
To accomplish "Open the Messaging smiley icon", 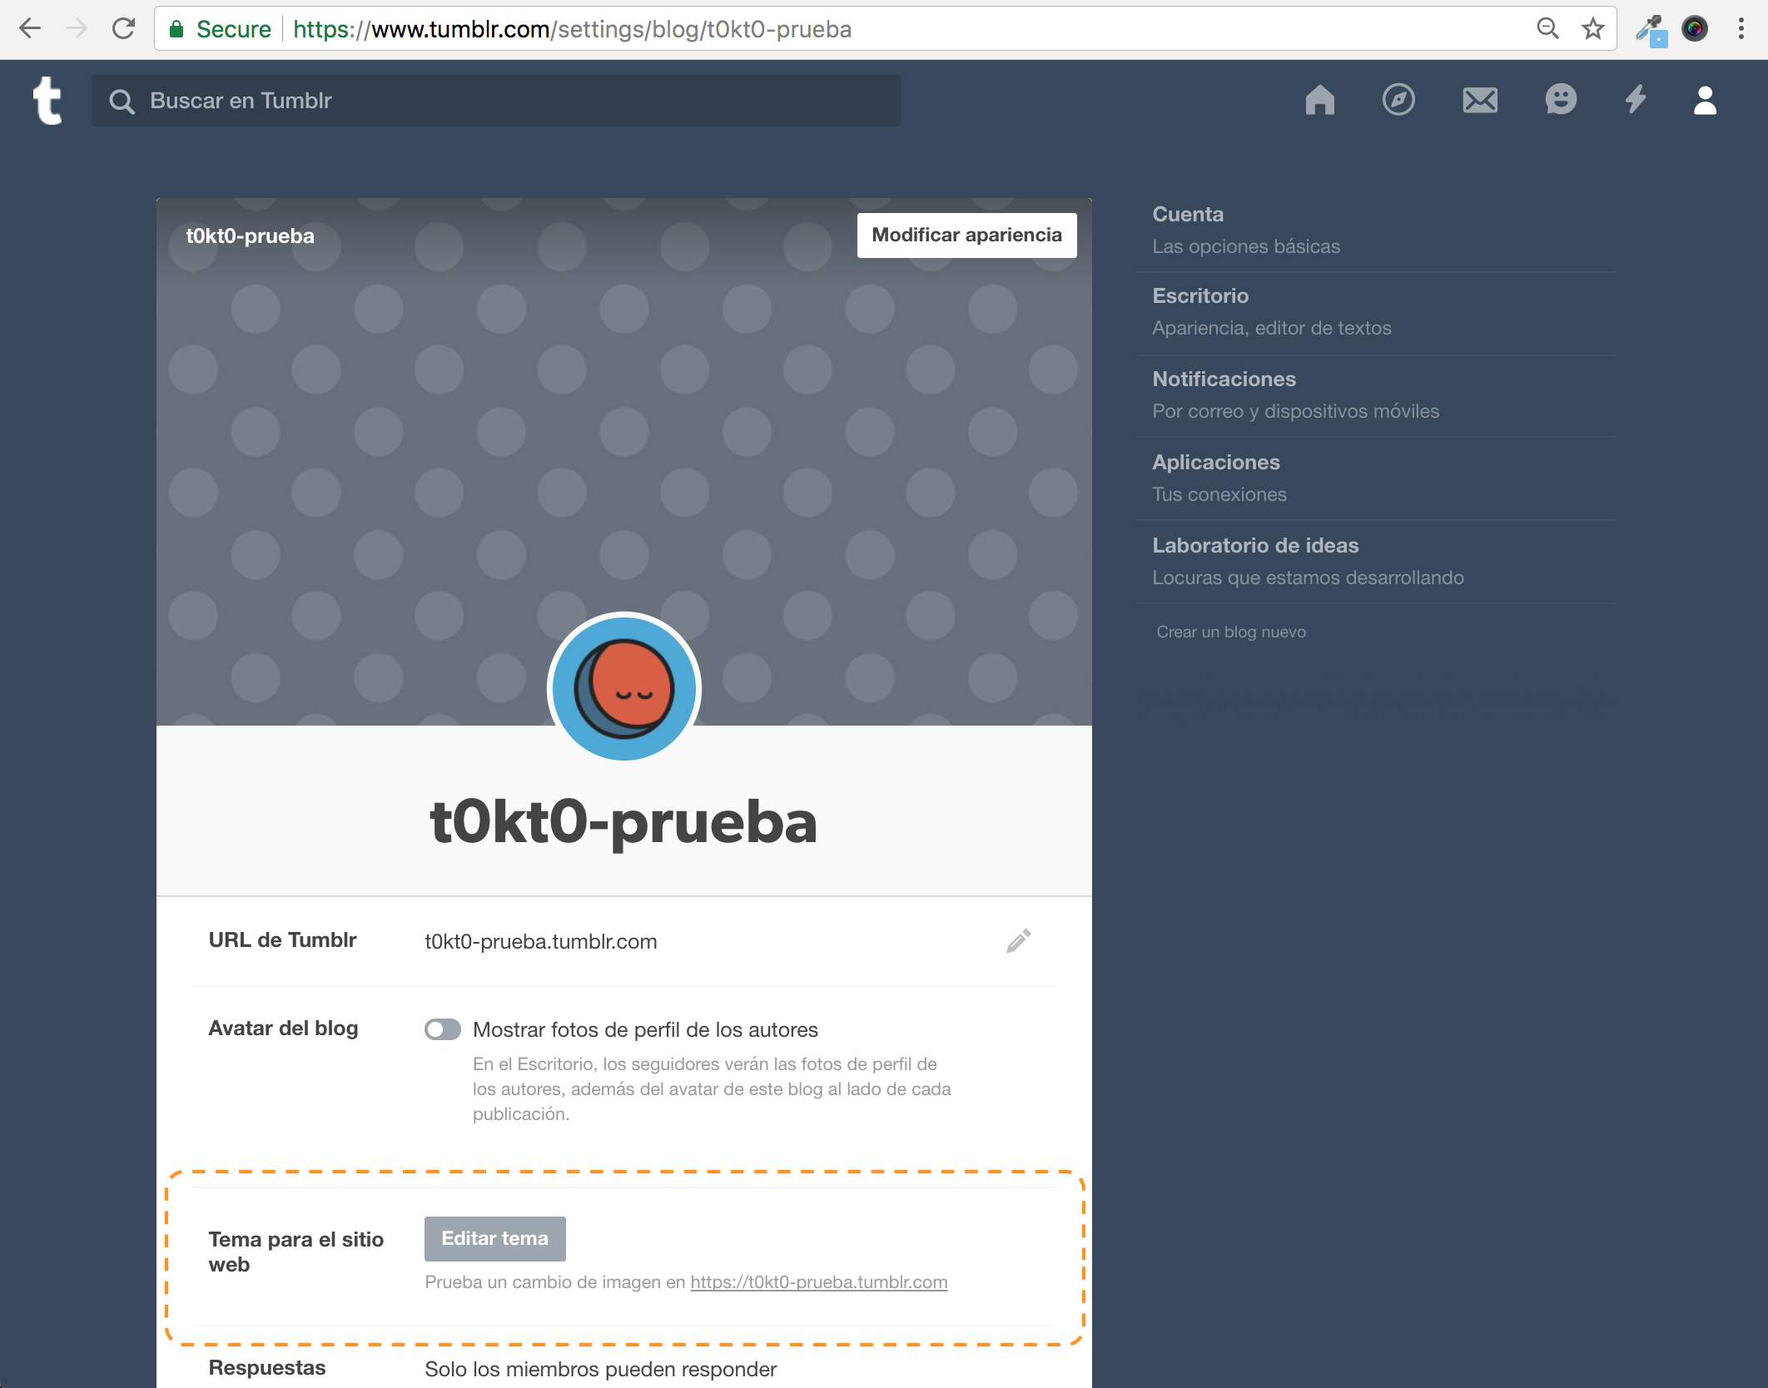I will 1561,100.
